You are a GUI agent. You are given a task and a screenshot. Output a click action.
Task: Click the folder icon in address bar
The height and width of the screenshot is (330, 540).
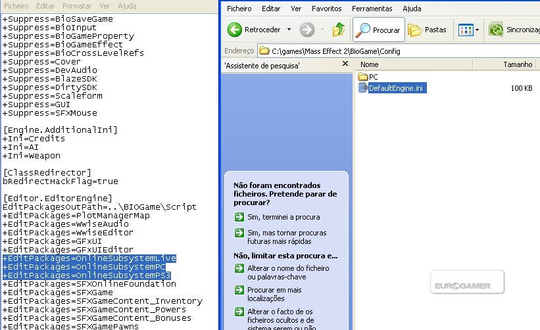pos(264,51)
